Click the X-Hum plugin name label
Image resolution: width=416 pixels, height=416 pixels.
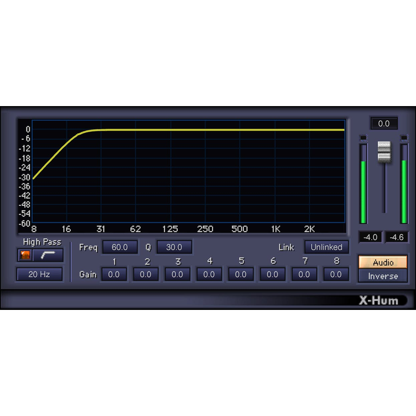379,301
